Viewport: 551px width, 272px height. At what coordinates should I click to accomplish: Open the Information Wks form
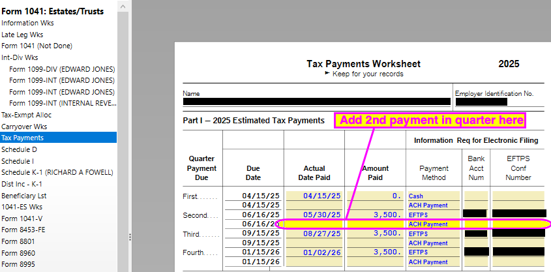[x=27, y=23]
